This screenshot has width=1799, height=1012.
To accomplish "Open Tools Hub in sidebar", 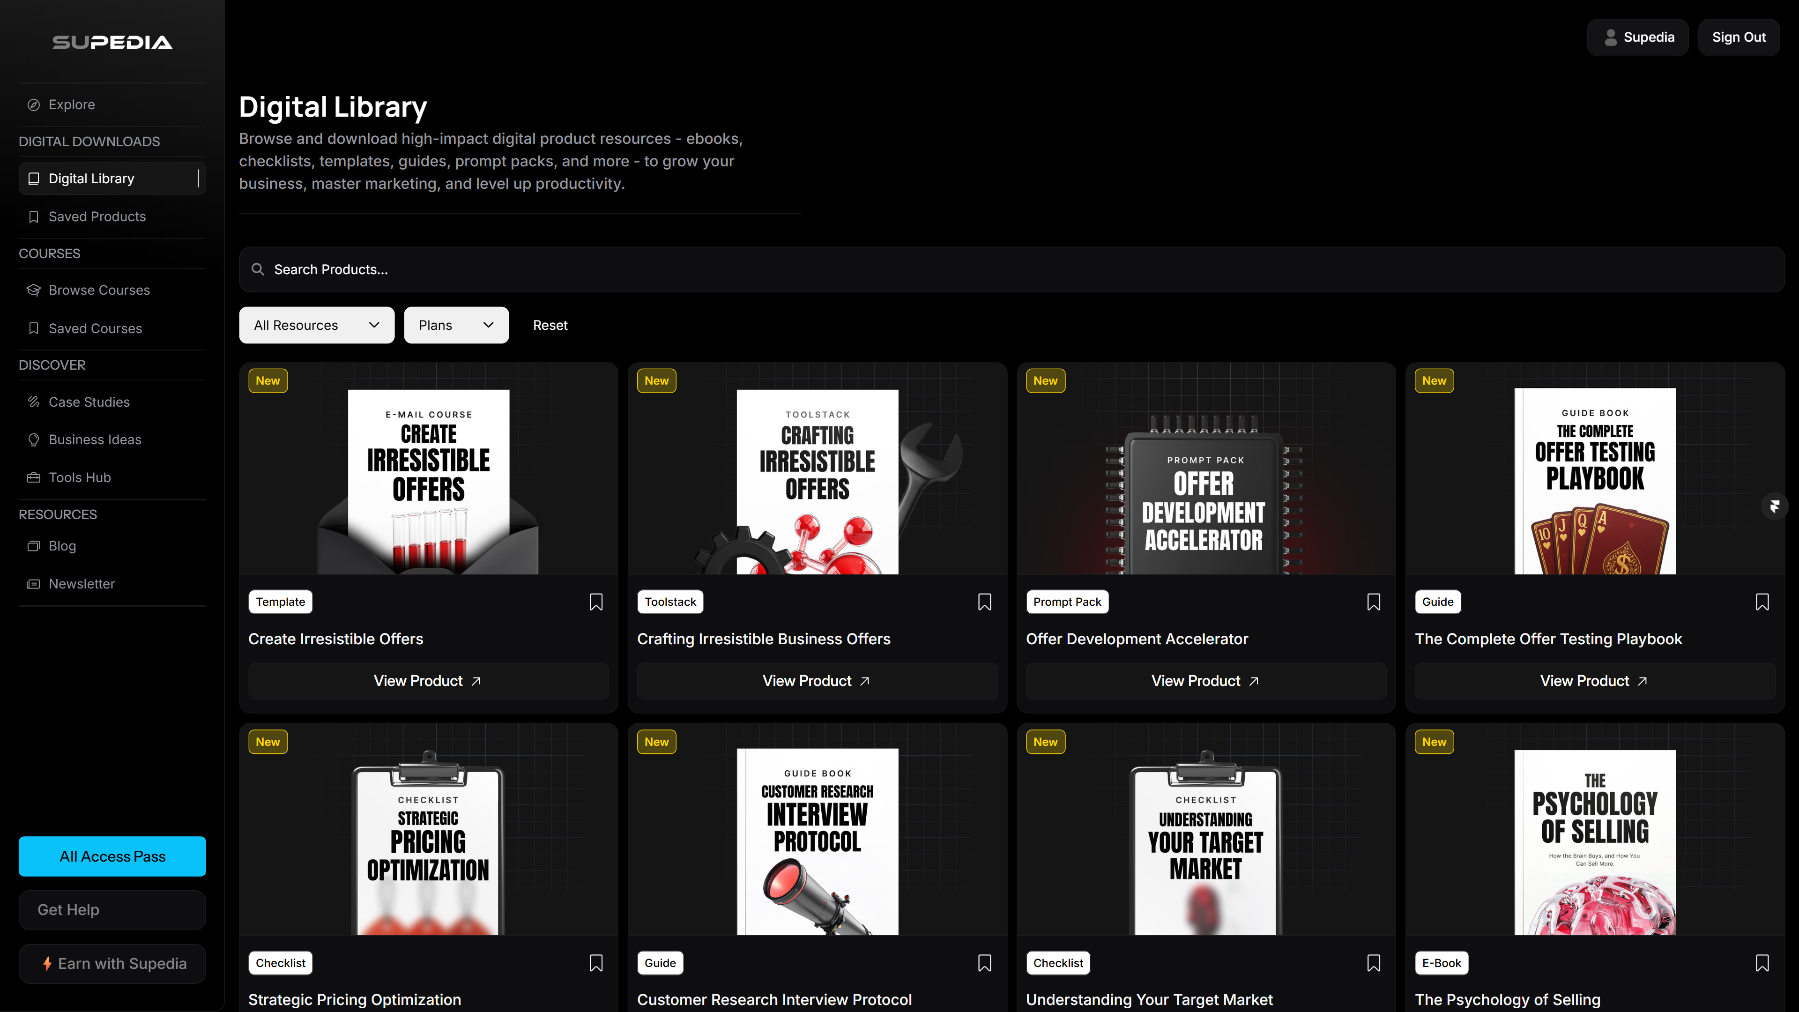I will tap(112, 478).
